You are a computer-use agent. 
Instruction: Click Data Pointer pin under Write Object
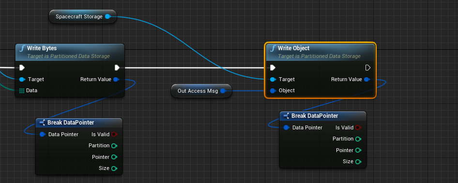pos(287,127)
